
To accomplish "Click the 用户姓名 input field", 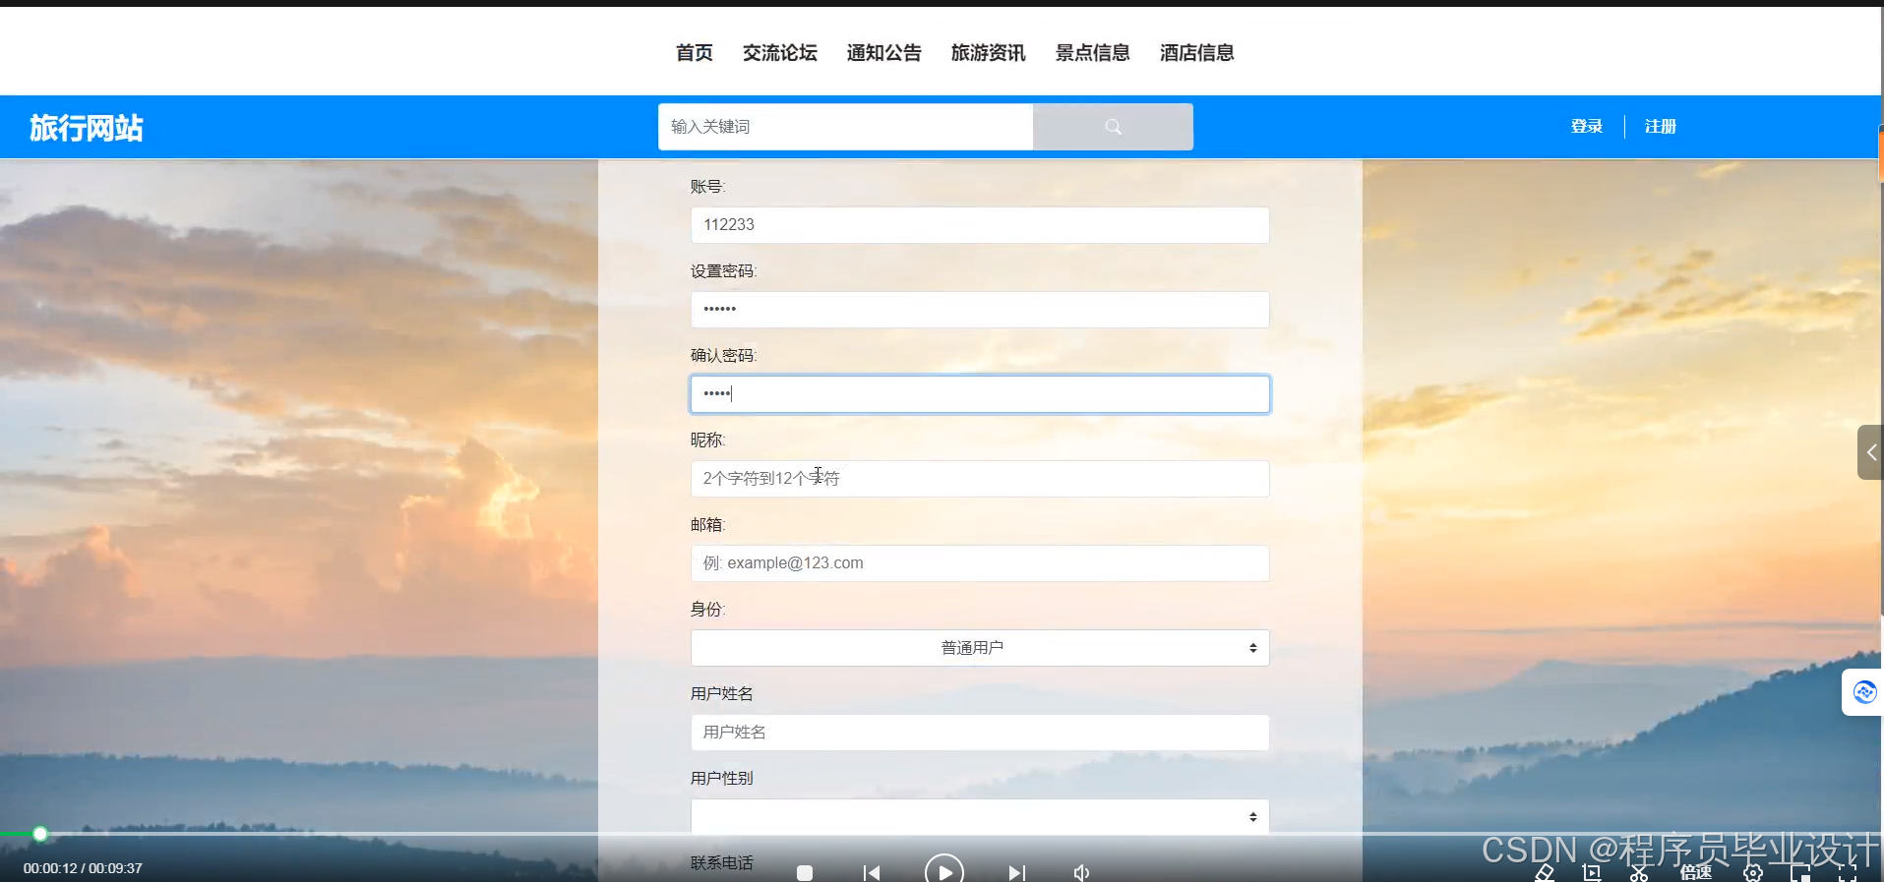I will [x=980, y=733].
